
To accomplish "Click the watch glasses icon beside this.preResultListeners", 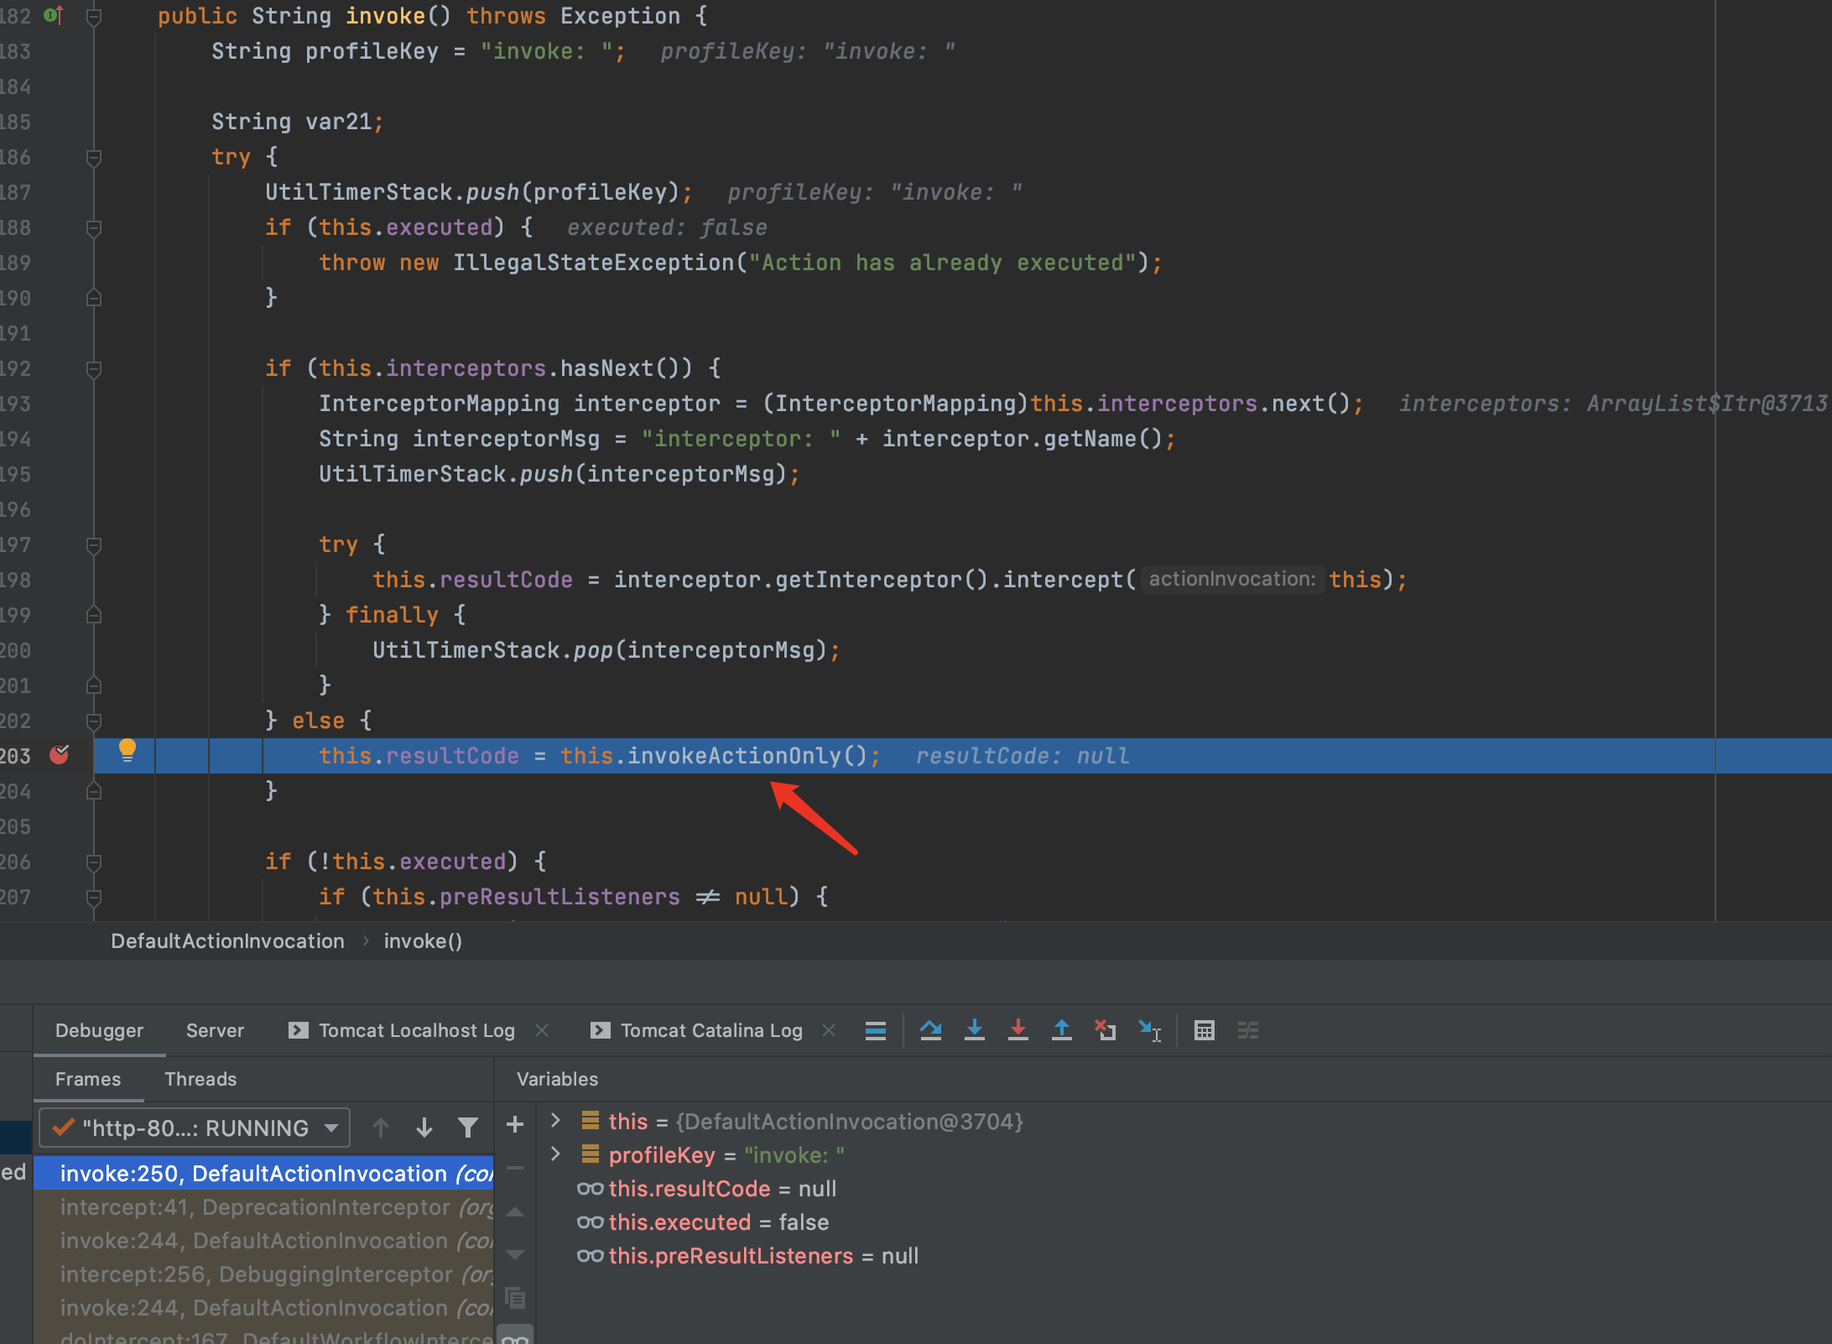I will (x=591, y=1256).
